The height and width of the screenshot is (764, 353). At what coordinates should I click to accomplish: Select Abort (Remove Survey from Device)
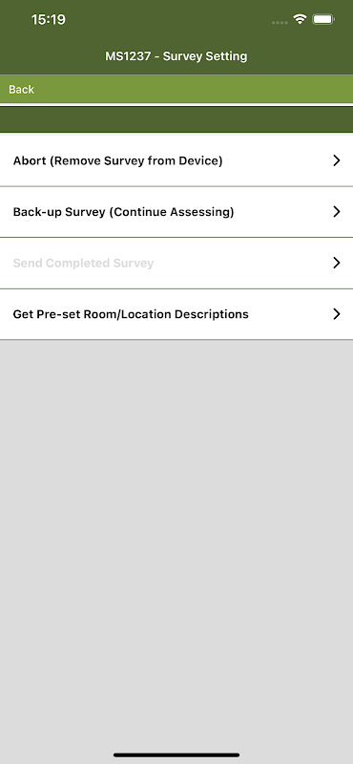coord(117,160)
